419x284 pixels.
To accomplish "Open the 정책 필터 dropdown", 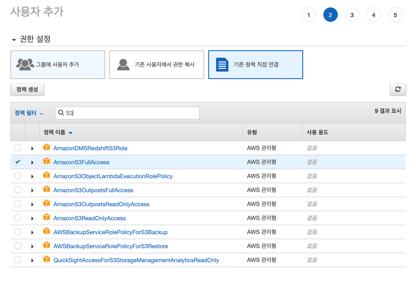I will click(x=29, y=113).
